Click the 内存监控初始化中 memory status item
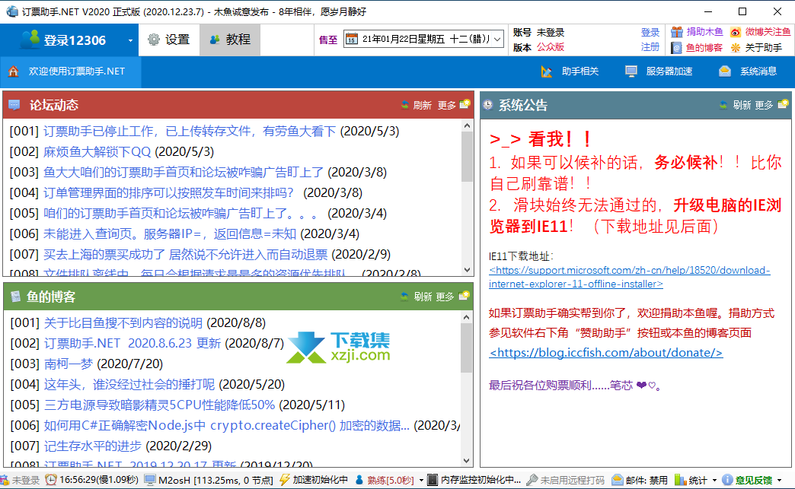Screen dimensions: 795x489 point(474,480)
